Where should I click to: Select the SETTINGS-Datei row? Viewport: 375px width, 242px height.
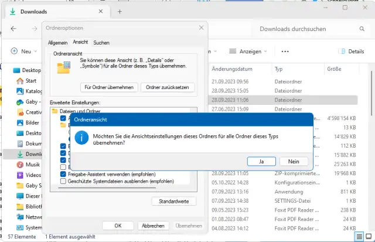pos(284,200)
